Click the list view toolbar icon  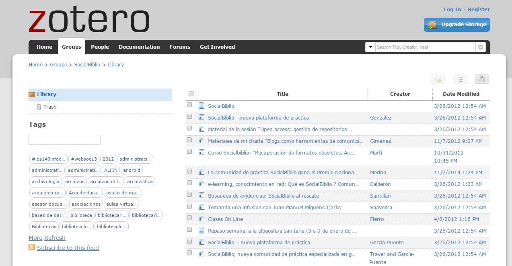(460, 79)
